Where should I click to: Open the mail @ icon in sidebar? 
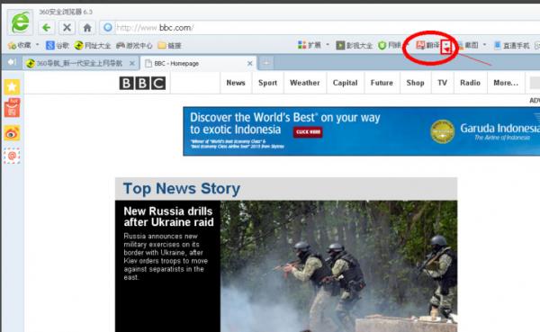[x=12, y=156]
